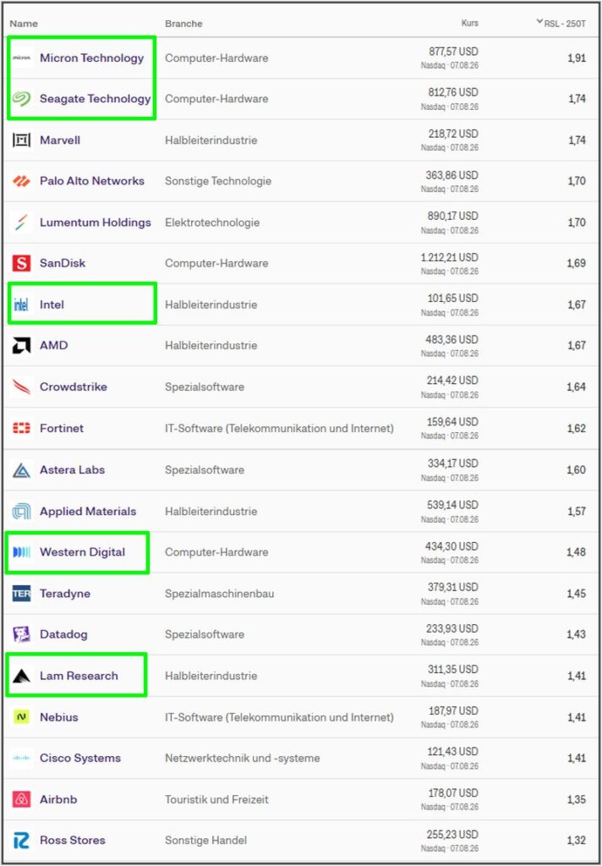
Task: Click the Airbnb logo icon
Action: click(x=21, y=800)
